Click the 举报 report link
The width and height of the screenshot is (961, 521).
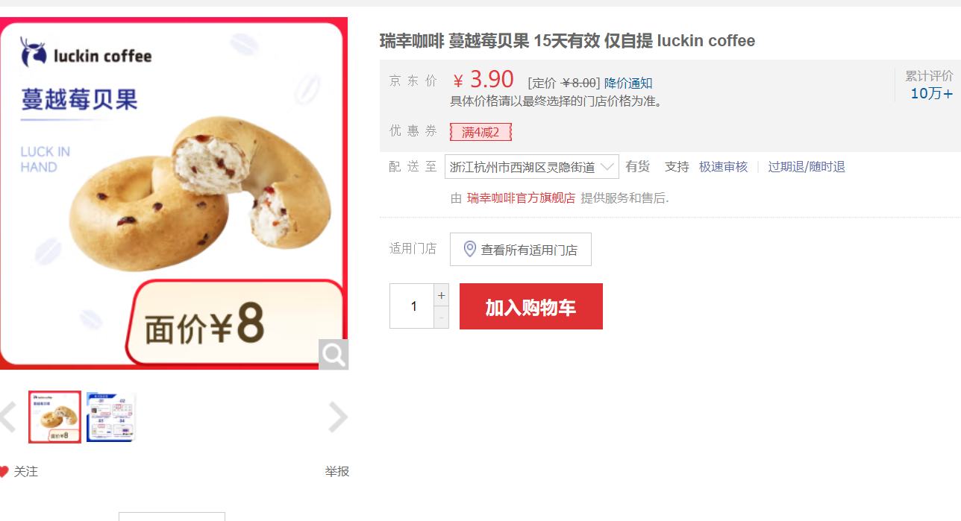tap(336, 471)
